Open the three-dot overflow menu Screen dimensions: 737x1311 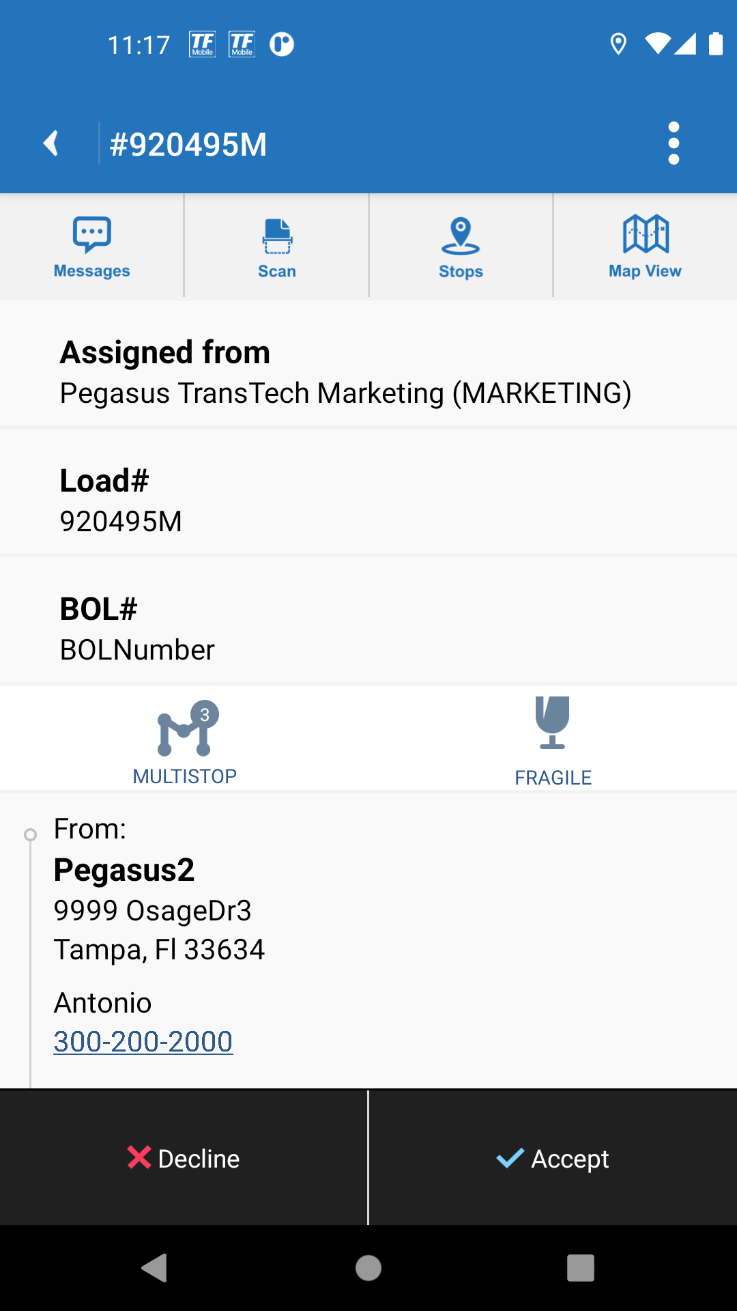tap(674, 143)
